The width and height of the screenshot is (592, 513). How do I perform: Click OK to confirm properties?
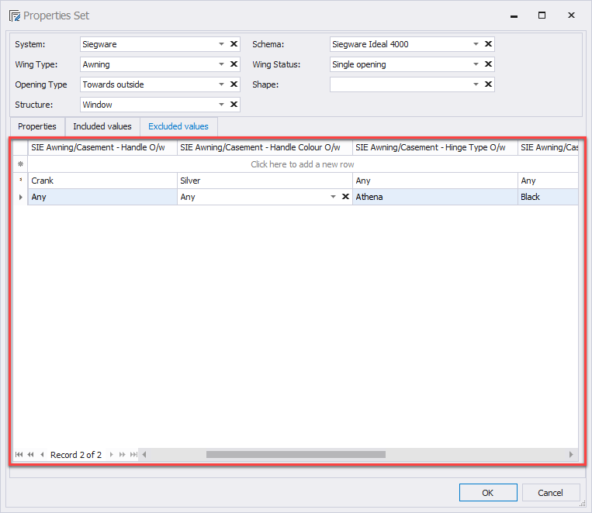(487, 493)
